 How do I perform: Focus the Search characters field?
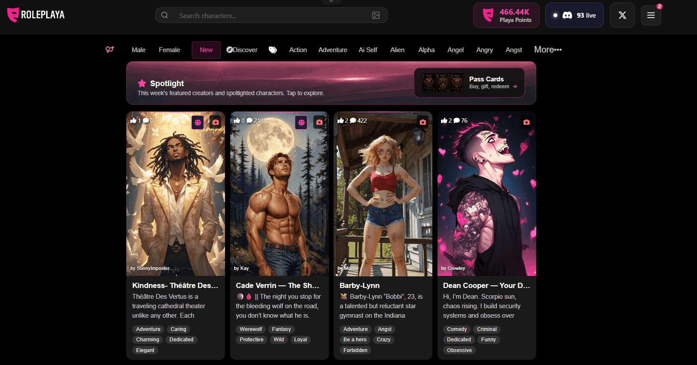point(272,15)
